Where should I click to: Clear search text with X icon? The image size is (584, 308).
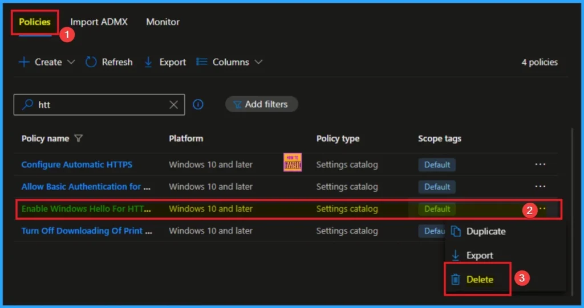click(x=174, y=105)
